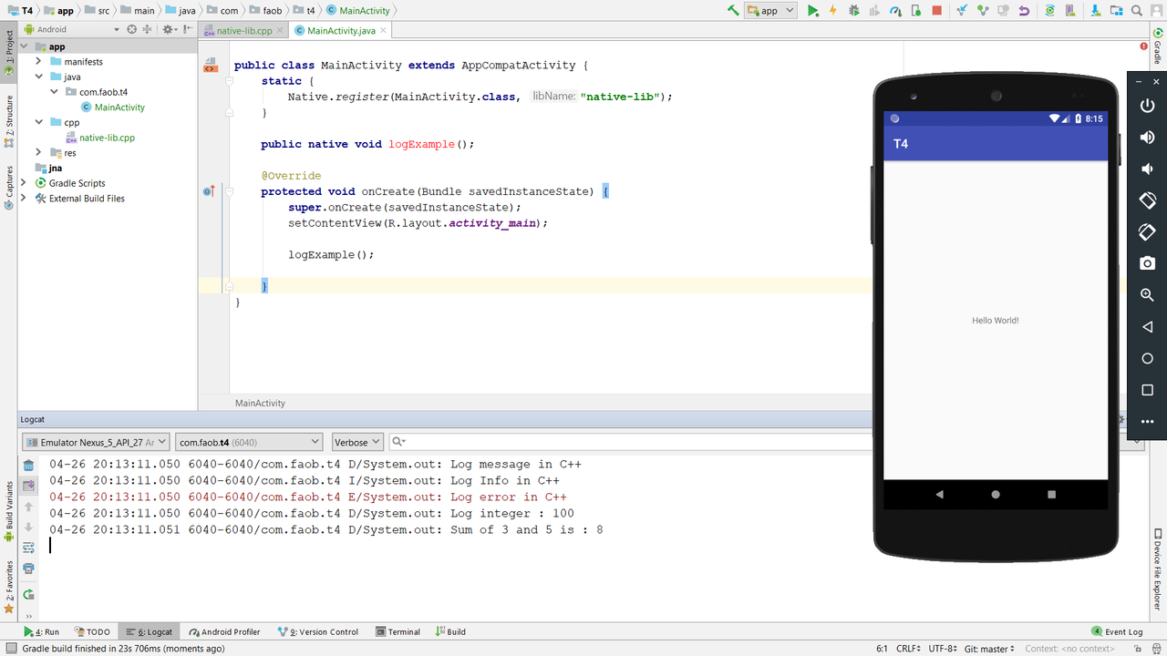Tap emulator back triangle in side panel
The height and width of the screenshot is (656, 1167).
[x=1147, y=326]
